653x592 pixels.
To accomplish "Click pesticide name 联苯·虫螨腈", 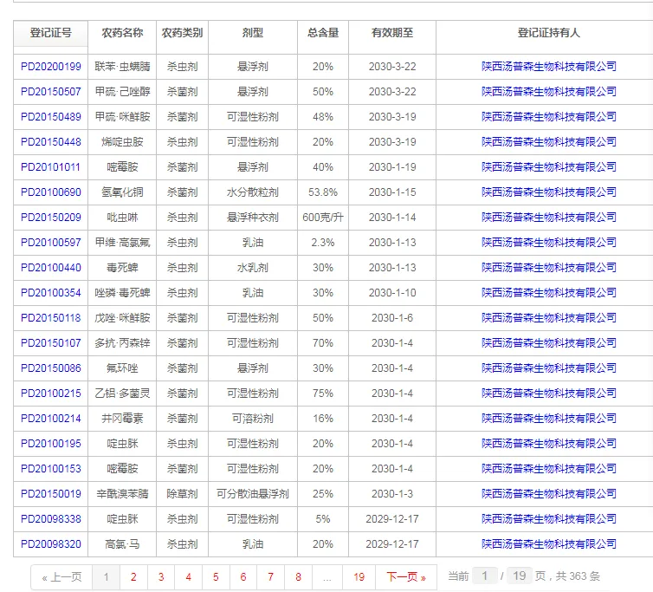I will pos(122,67).
